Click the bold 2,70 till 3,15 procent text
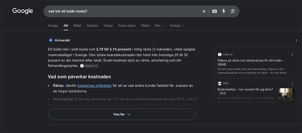 pyautogui.click(x=114, y=49)
